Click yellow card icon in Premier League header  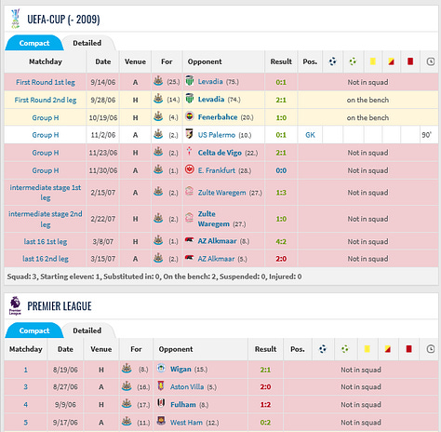[x=367, y=349]
